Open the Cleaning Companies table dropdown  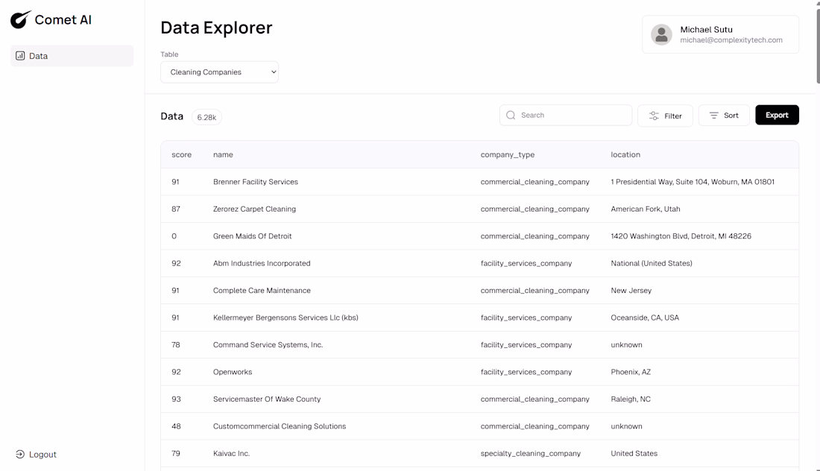(219, 72)
